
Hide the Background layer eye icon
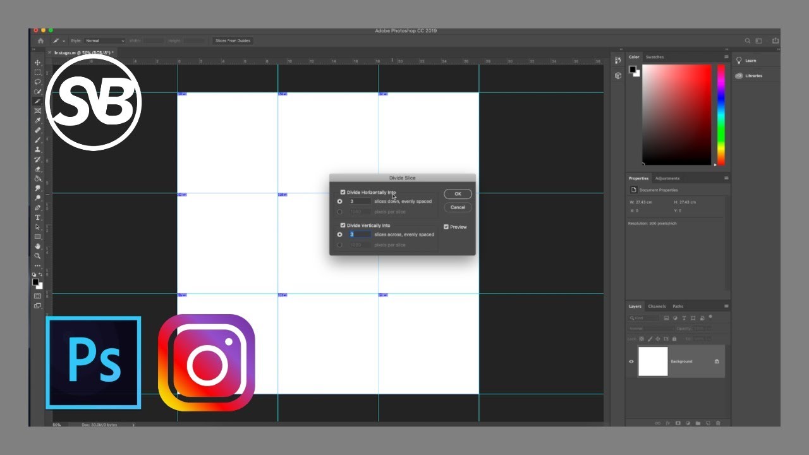(x=631, y=361)
